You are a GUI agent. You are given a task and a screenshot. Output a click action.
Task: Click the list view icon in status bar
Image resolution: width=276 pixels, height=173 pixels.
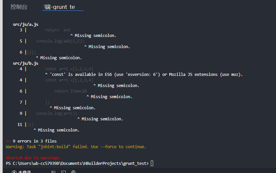click(x=54, y=172)
